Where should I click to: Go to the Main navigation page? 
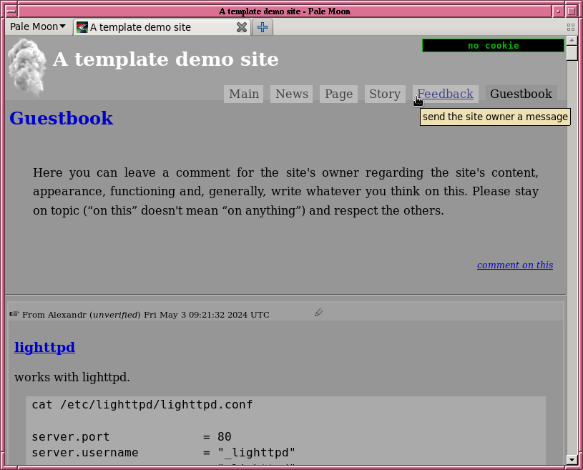243,94
